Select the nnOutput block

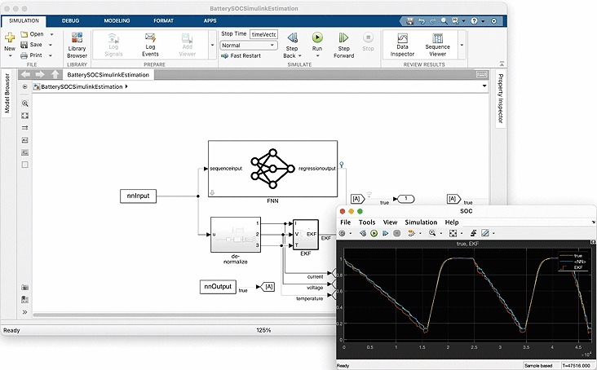[218, 287]
